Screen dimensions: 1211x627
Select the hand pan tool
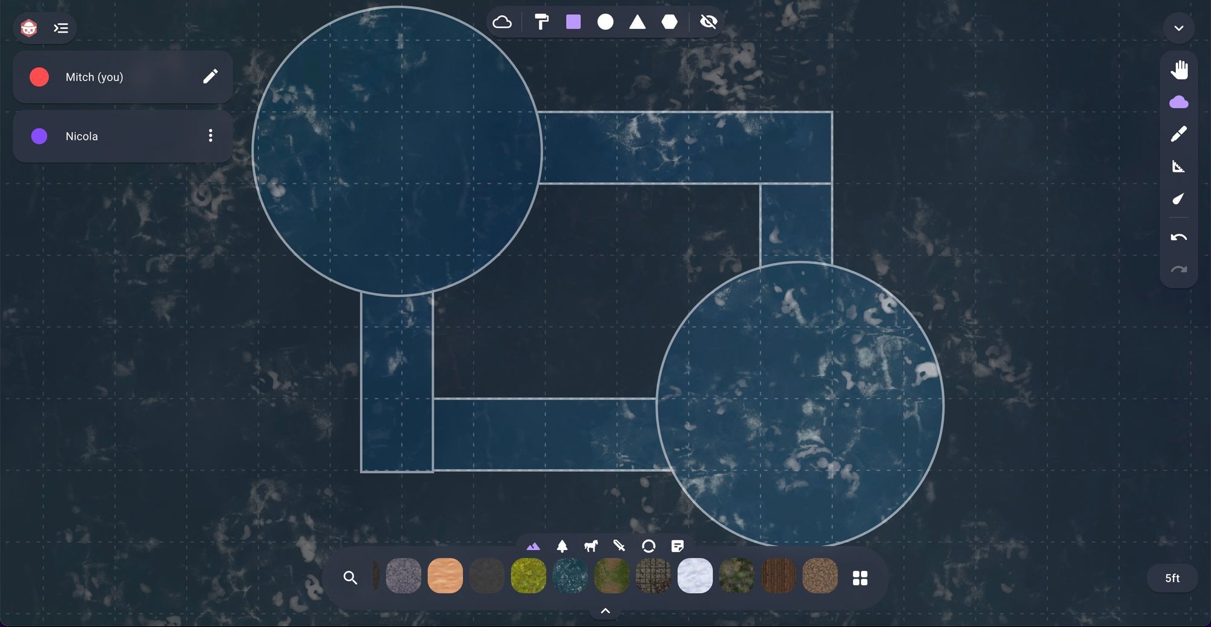[1178, 70]
